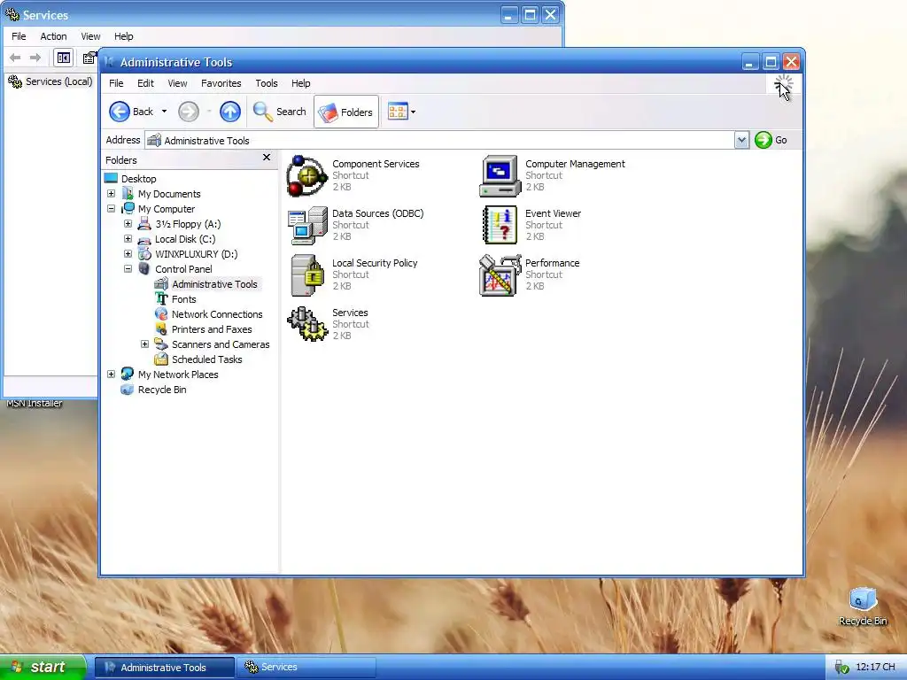Toggle the Folders pane button
The width and height of the screenshot is (907, 680).
coord(346,112)
